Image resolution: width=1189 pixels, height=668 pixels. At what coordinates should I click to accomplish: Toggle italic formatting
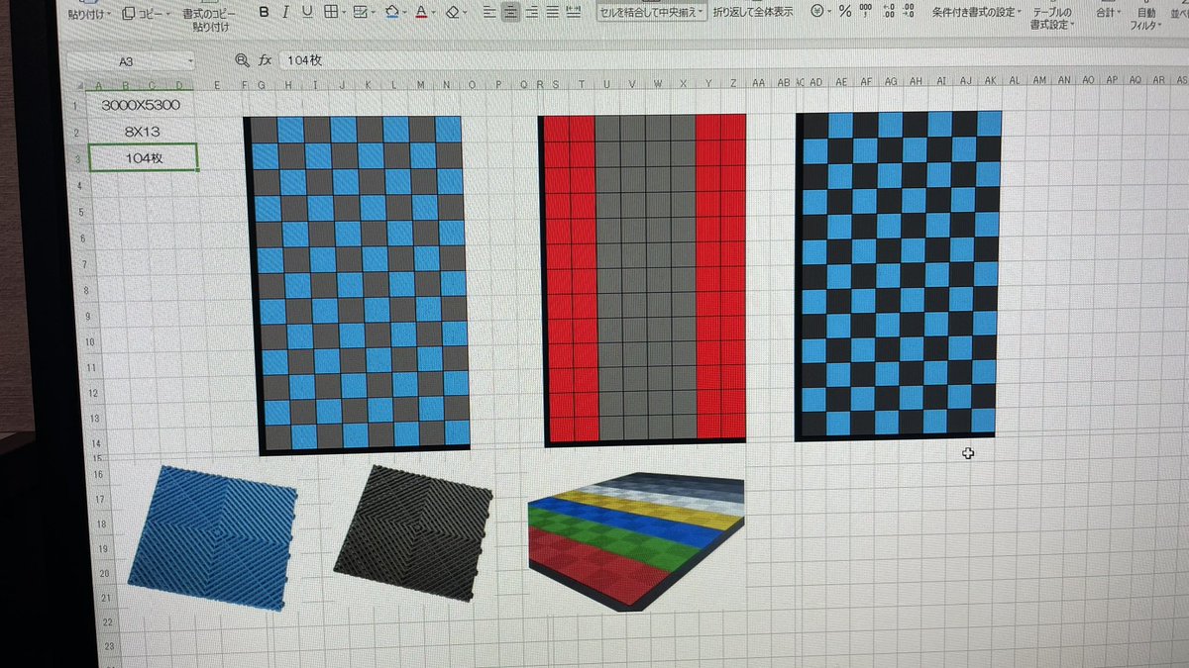coord(285,12)
